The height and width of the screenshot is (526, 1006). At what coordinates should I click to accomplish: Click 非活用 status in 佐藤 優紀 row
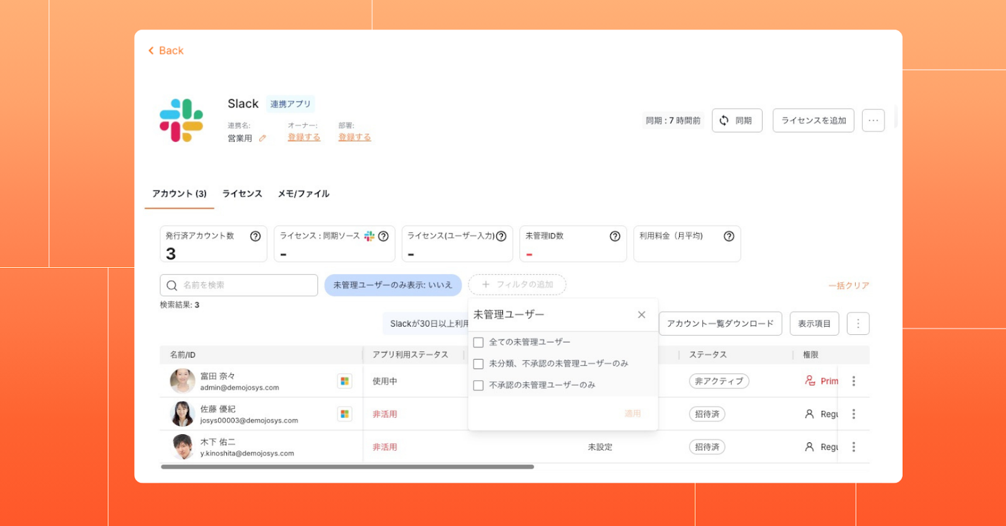pyautogui.click(x=385, y=414)
